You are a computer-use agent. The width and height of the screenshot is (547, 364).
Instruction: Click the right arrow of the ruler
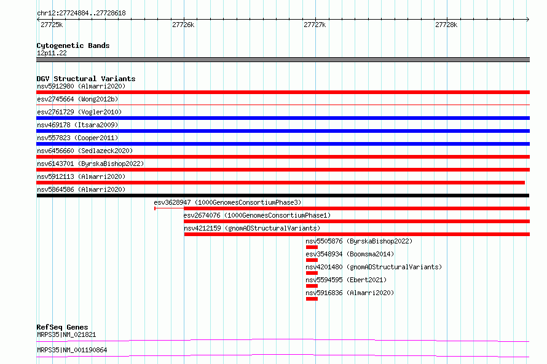[x=528, y=20]
